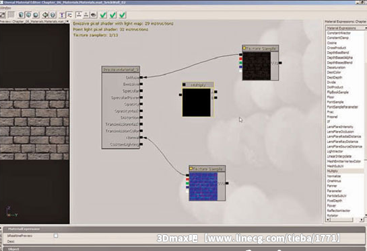Screen dimensions: 367x251
Task: Enable the bRealtimePreview checkbox
Action: pos(56,236)
